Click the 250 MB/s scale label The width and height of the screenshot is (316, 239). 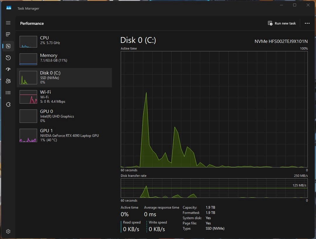tap(301, 176)
